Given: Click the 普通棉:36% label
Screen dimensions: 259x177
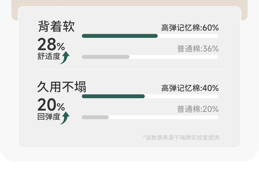Looking at the screenshot, I should [x=198, y=49].
